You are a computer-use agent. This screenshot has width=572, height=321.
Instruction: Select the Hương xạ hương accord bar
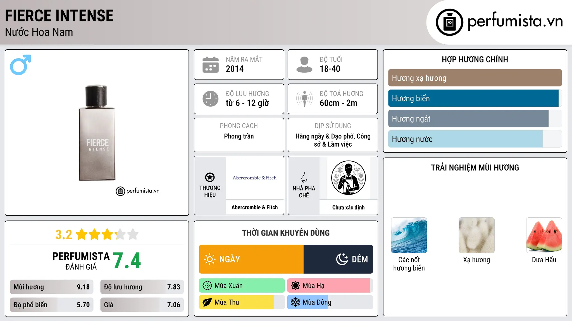(475, 78)
